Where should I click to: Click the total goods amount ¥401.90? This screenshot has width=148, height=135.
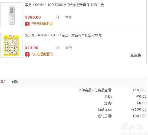pyautogui.click(x=140, y=90)
